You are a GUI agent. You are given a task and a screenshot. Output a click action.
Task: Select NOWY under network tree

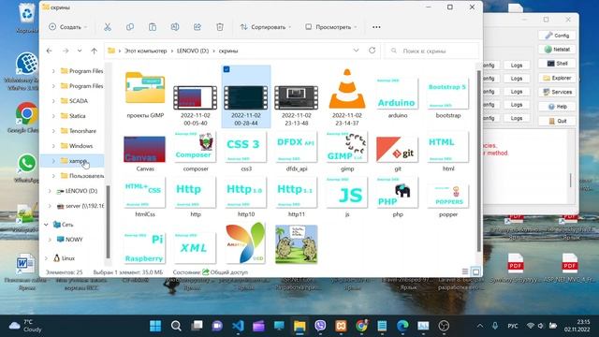[74, 240]
